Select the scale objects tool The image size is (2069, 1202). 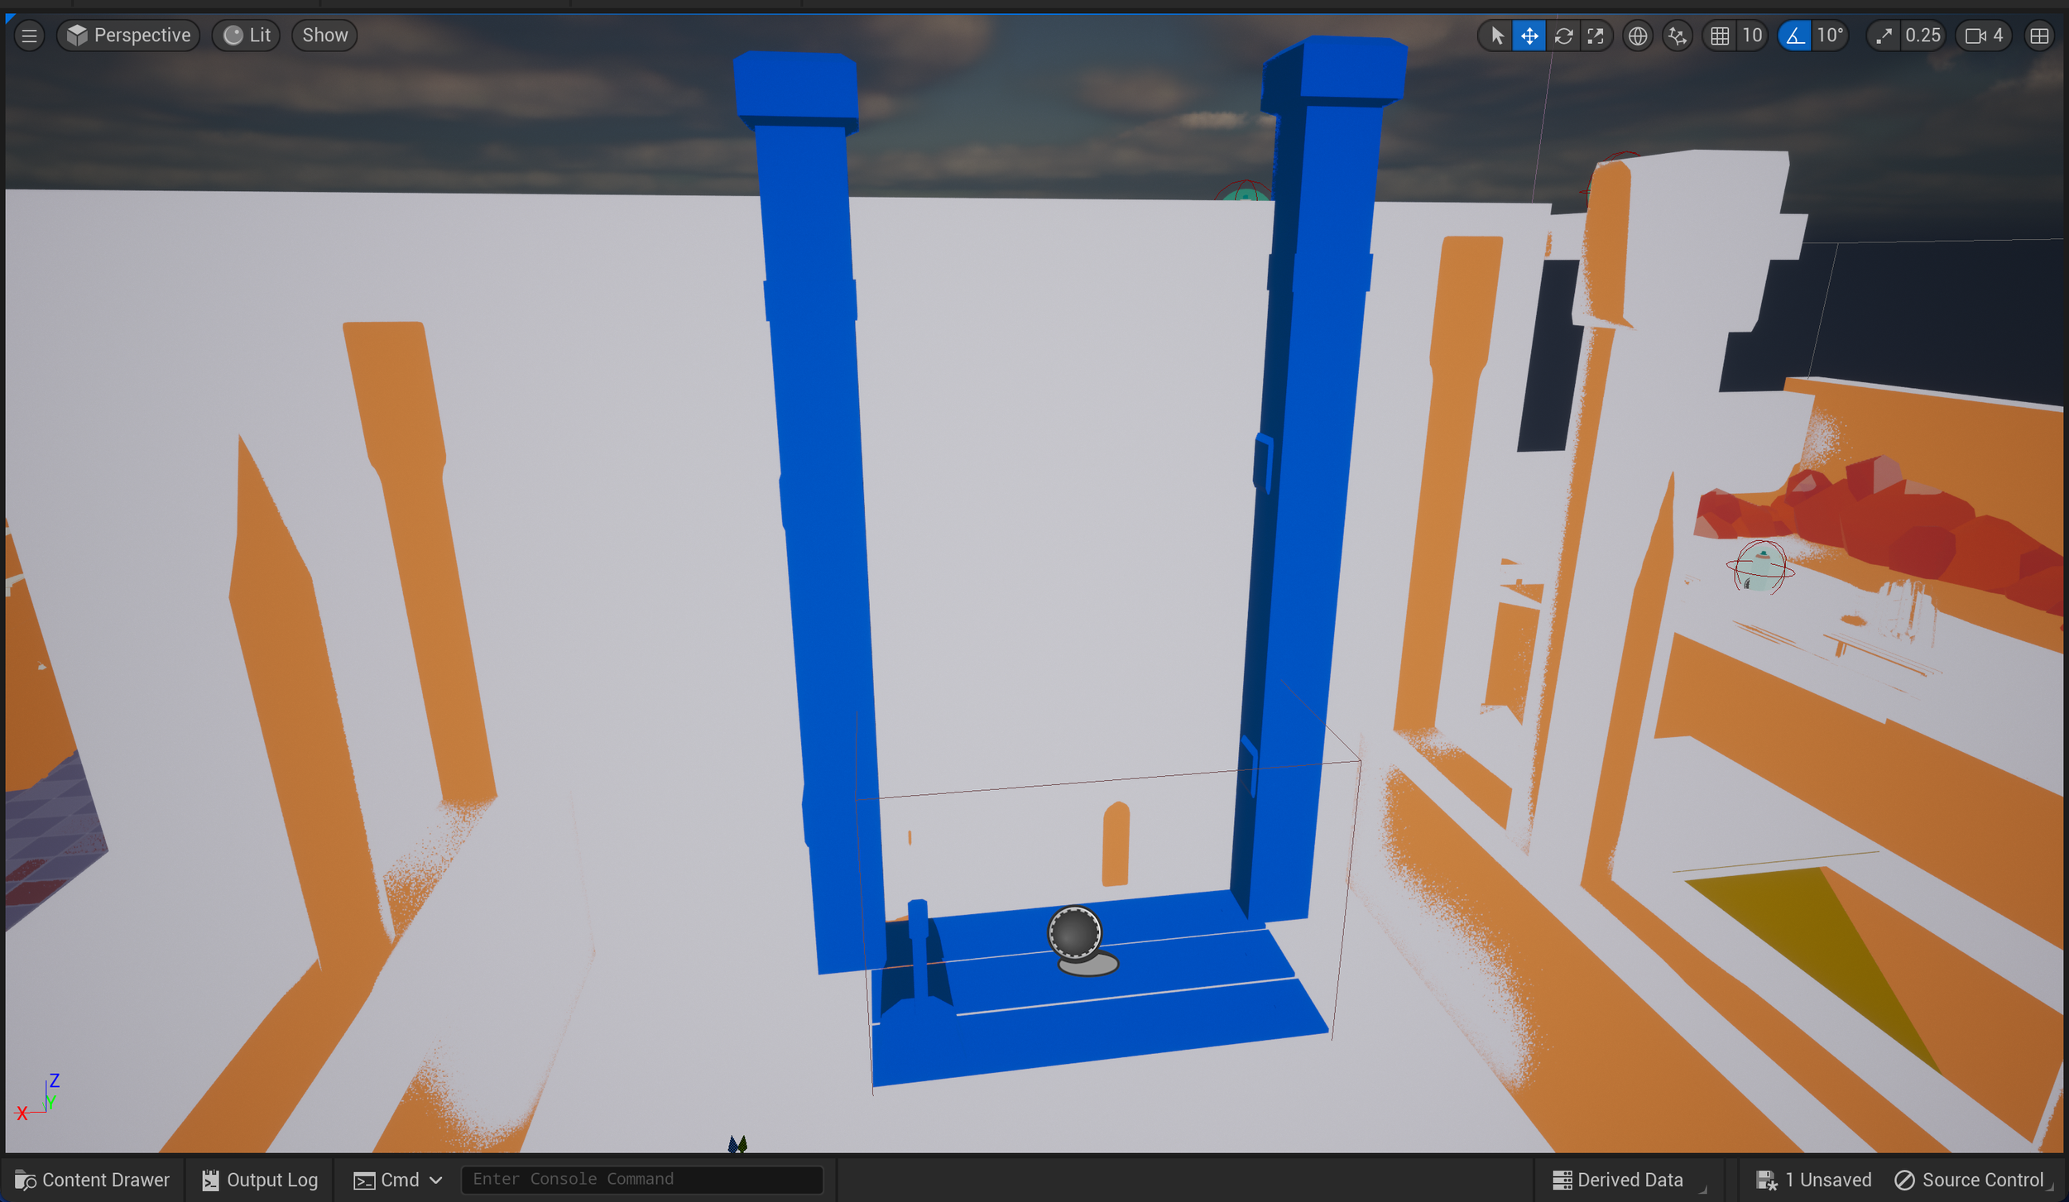1595,36
